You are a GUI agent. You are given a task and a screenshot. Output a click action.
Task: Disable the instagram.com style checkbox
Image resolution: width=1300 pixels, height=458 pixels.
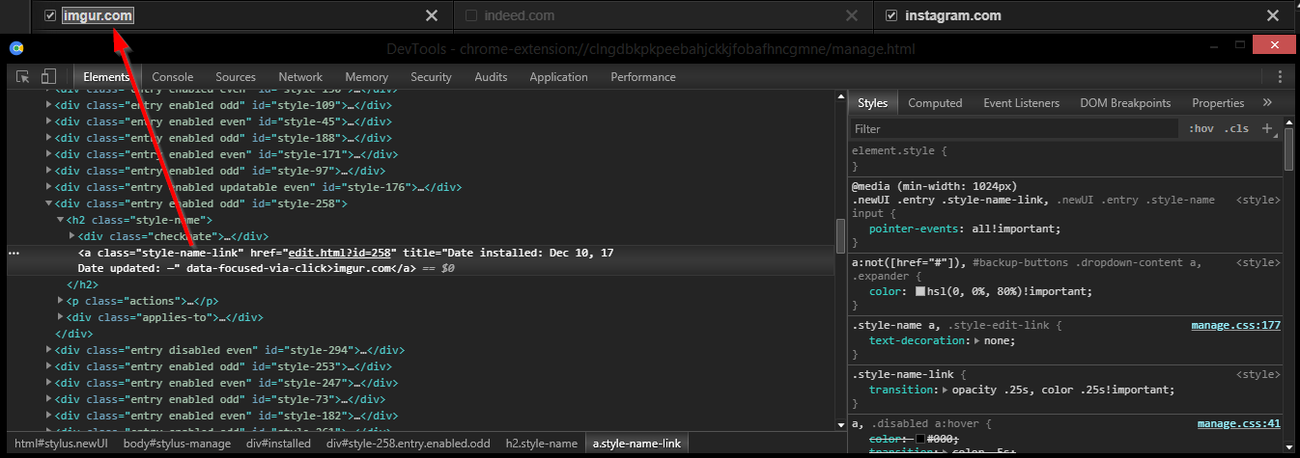tap(890, 15)
